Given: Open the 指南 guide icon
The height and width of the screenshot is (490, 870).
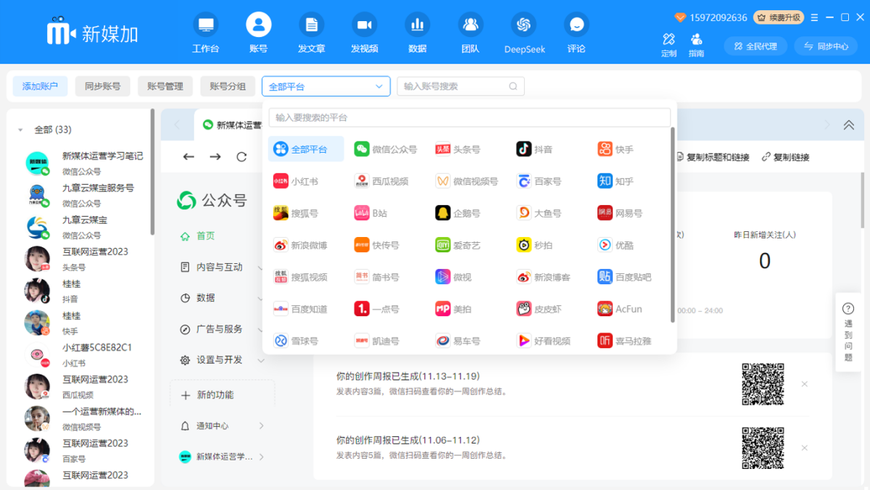Looking at the screenshot, I should coord(696,45).
